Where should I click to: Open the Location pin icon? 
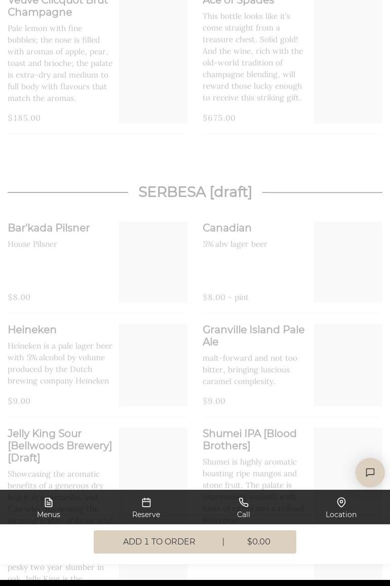(x=341, y=502)
